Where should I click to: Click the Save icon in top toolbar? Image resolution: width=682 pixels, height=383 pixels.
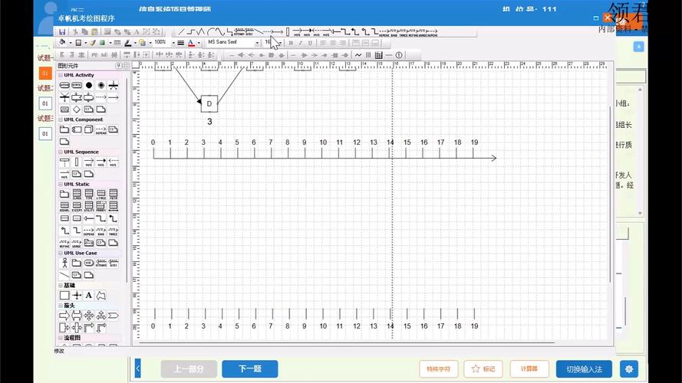click(62, 31)
